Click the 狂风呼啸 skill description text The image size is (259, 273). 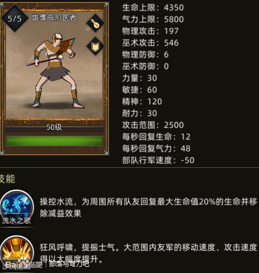pos(148,253)
